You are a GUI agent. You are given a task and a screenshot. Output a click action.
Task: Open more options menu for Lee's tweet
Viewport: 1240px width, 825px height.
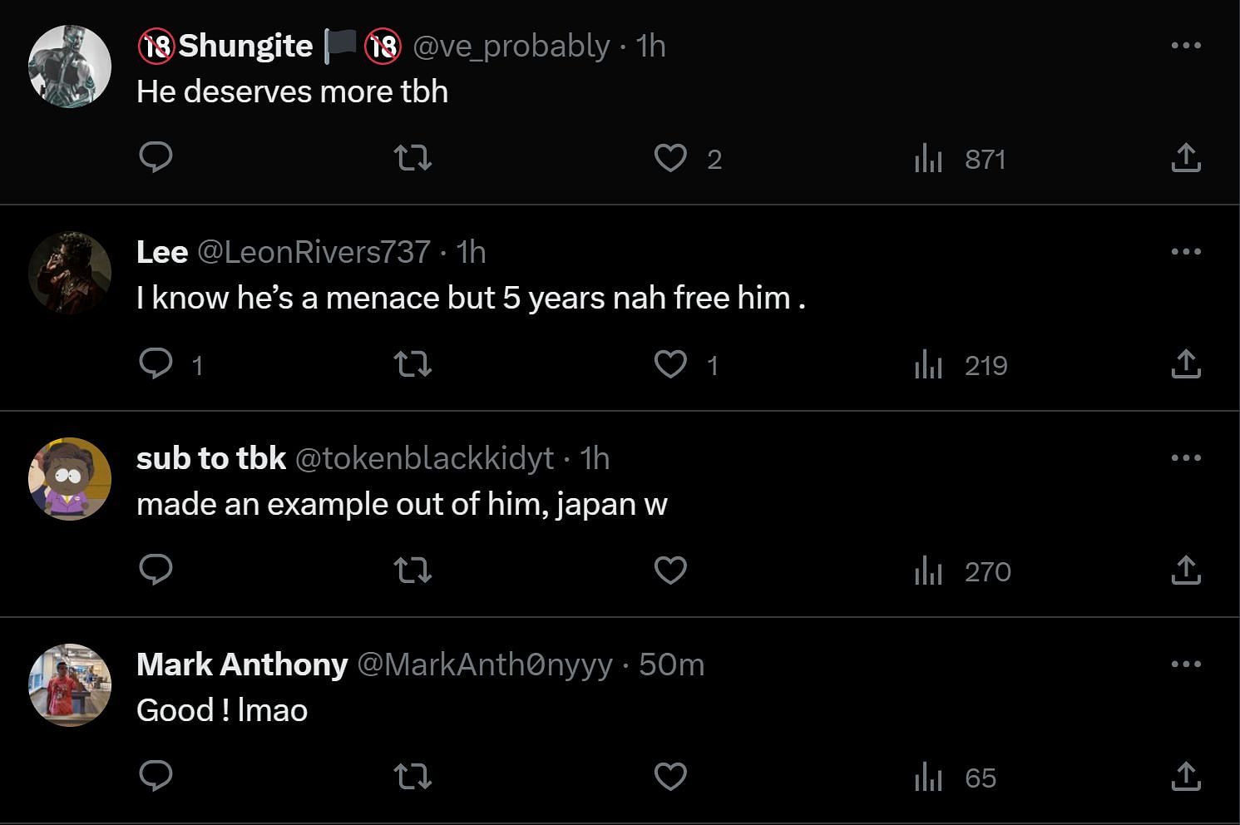1185,251
